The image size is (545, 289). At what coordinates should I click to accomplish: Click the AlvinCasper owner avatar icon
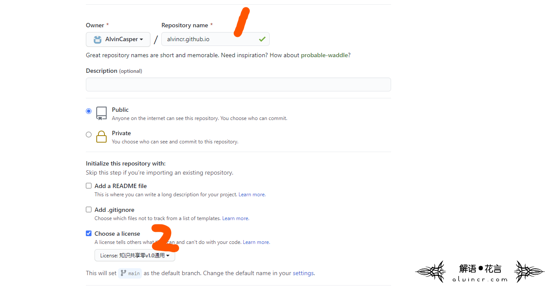(x=98, y=39)
